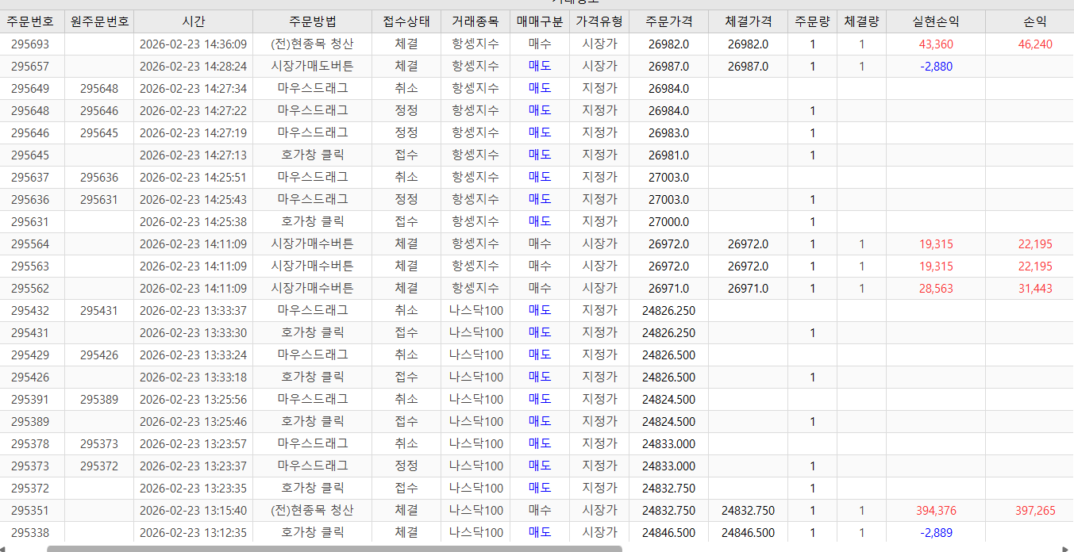Click order number 295562 cell
The width and height of the screenshot is (1074, 552).
coord(30,289)
